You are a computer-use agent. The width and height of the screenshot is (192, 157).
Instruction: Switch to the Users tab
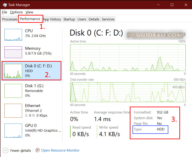[82, 19]
